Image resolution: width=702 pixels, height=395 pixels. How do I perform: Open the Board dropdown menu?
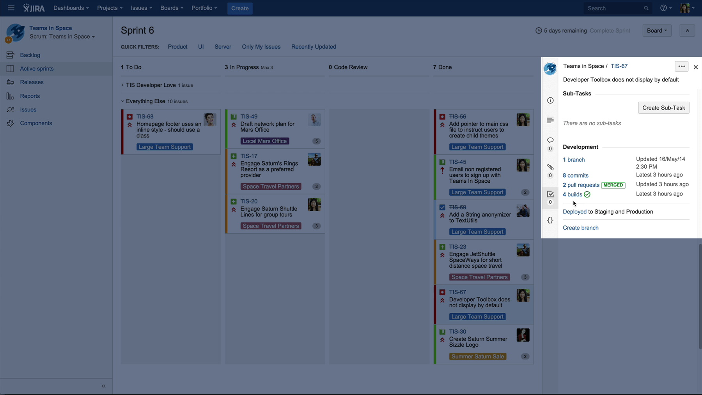coord(656,30)
